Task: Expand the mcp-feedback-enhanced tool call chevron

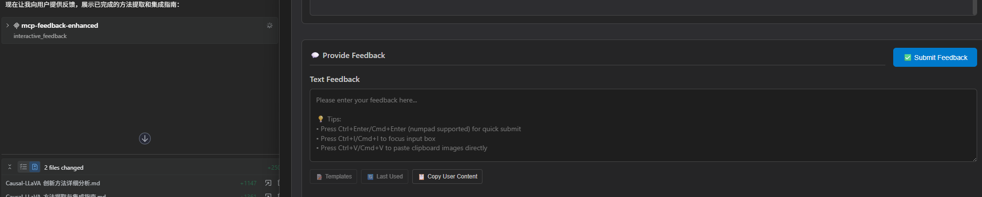Action: pyautogui.click(x=7, y=25)
